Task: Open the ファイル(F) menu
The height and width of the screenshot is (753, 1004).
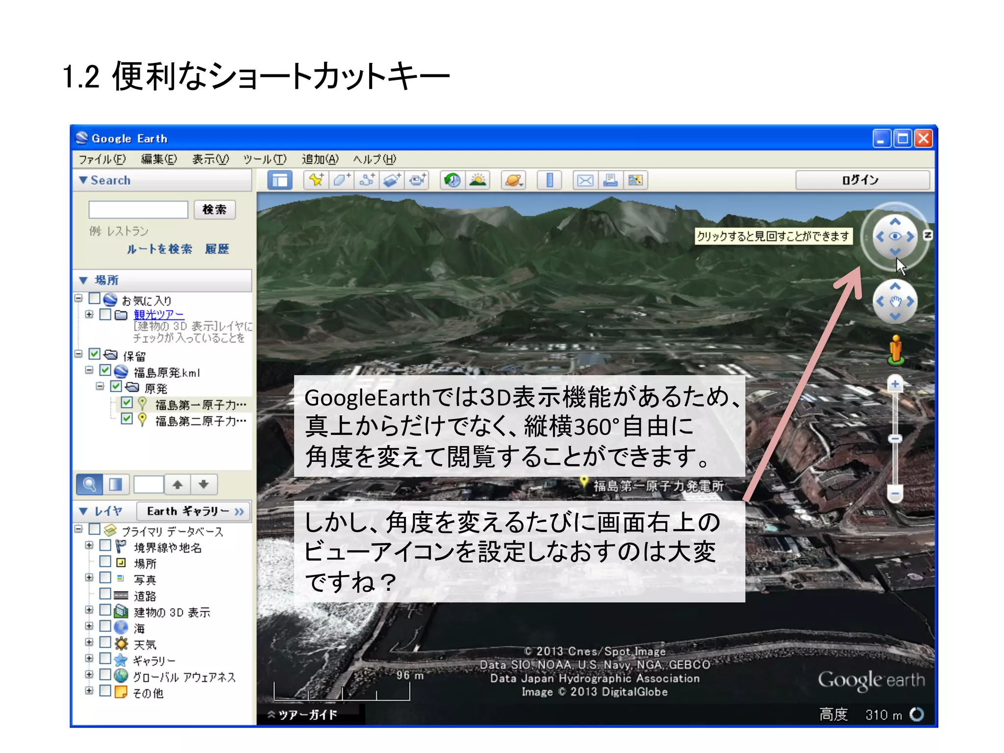Action: click(102, 159)
